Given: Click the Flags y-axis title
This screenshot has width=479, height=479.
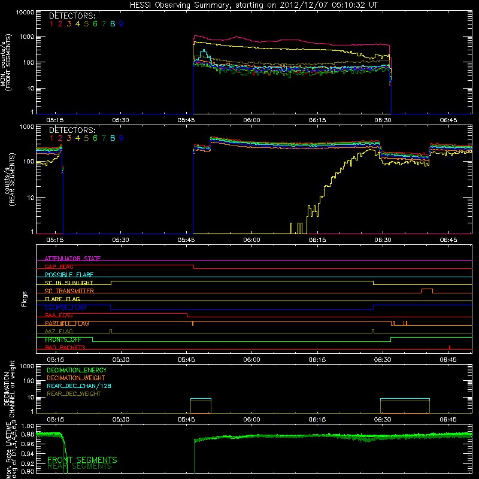Looking at the screenshot, I should tap(25, 299).
